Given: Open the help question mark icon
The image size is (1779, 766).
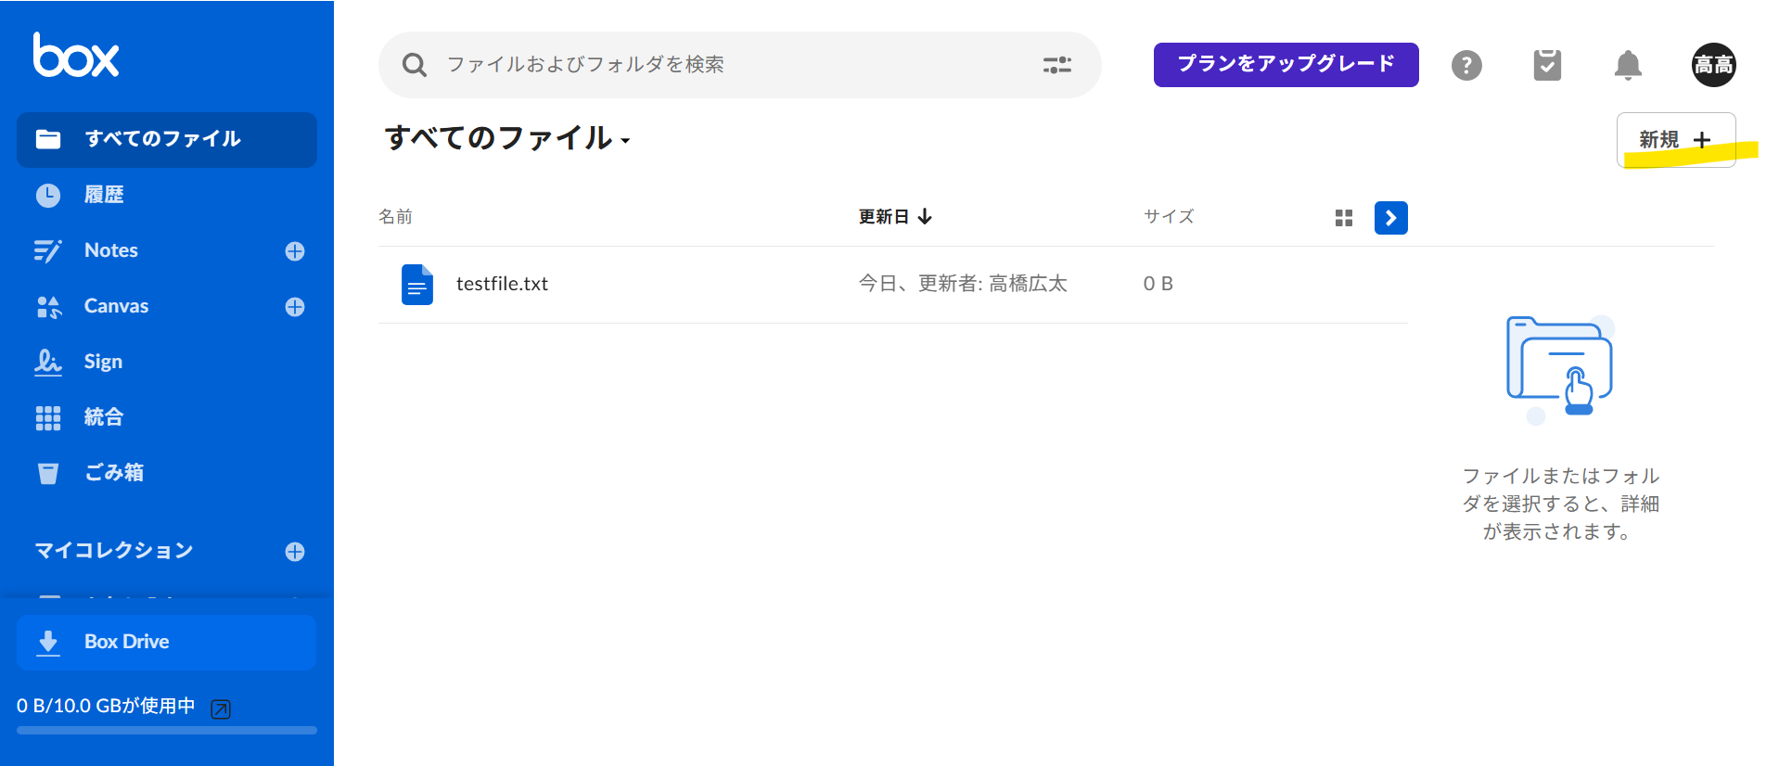Looking at the screenshot, I should pos(1465,65).
